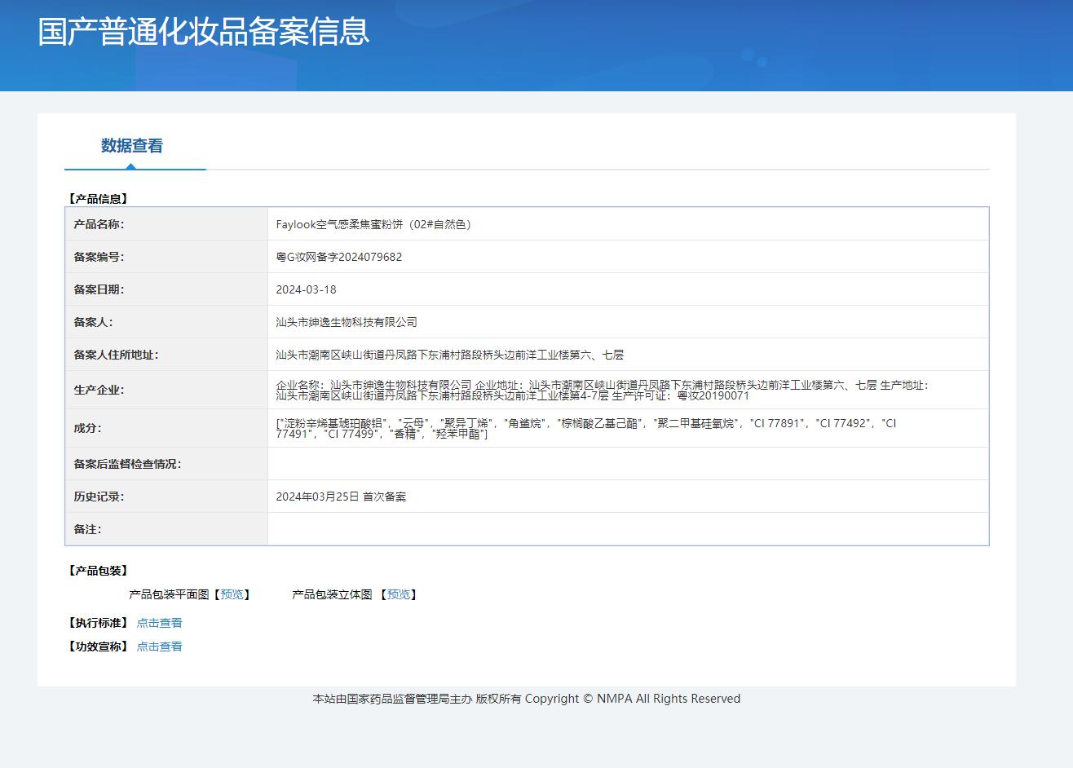Open 点击查看 link next to 功效宣称
1073x768 pixels.
(x=159, y=647)
